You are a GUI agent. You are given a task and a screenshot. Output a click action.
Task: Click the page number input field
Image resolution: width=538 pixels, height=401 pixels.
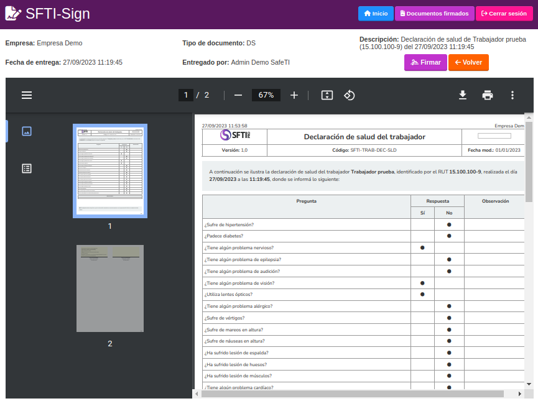click(185, 95)
